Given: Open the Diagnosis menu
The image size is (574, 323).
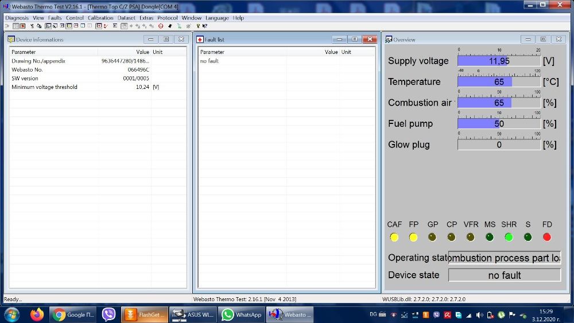Looking at the screenshot, I should [x=17, y=18].
